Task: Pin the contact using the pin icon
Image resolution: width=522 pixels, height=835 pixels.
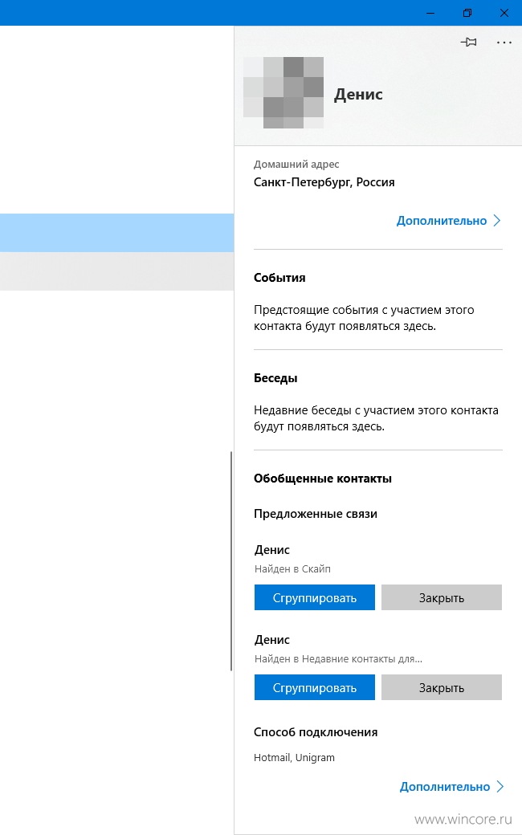Action: (x=469, y=42)
